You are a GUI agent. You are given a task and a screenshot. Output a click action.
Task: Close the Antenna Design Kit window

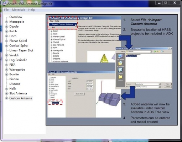click(x=175, y=3)
